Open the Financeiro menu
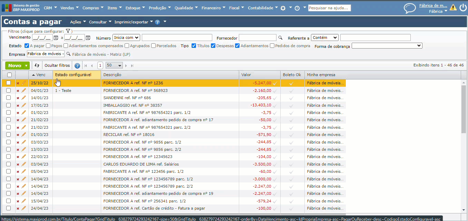468x221 pixels. coord(213,8)
